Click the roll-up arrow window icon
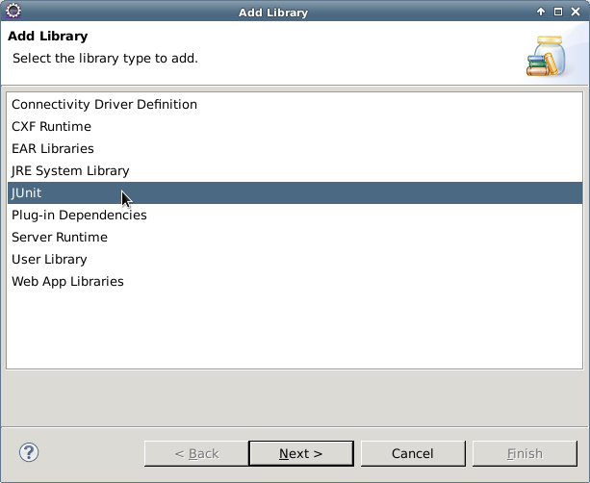 pos(541,12)
